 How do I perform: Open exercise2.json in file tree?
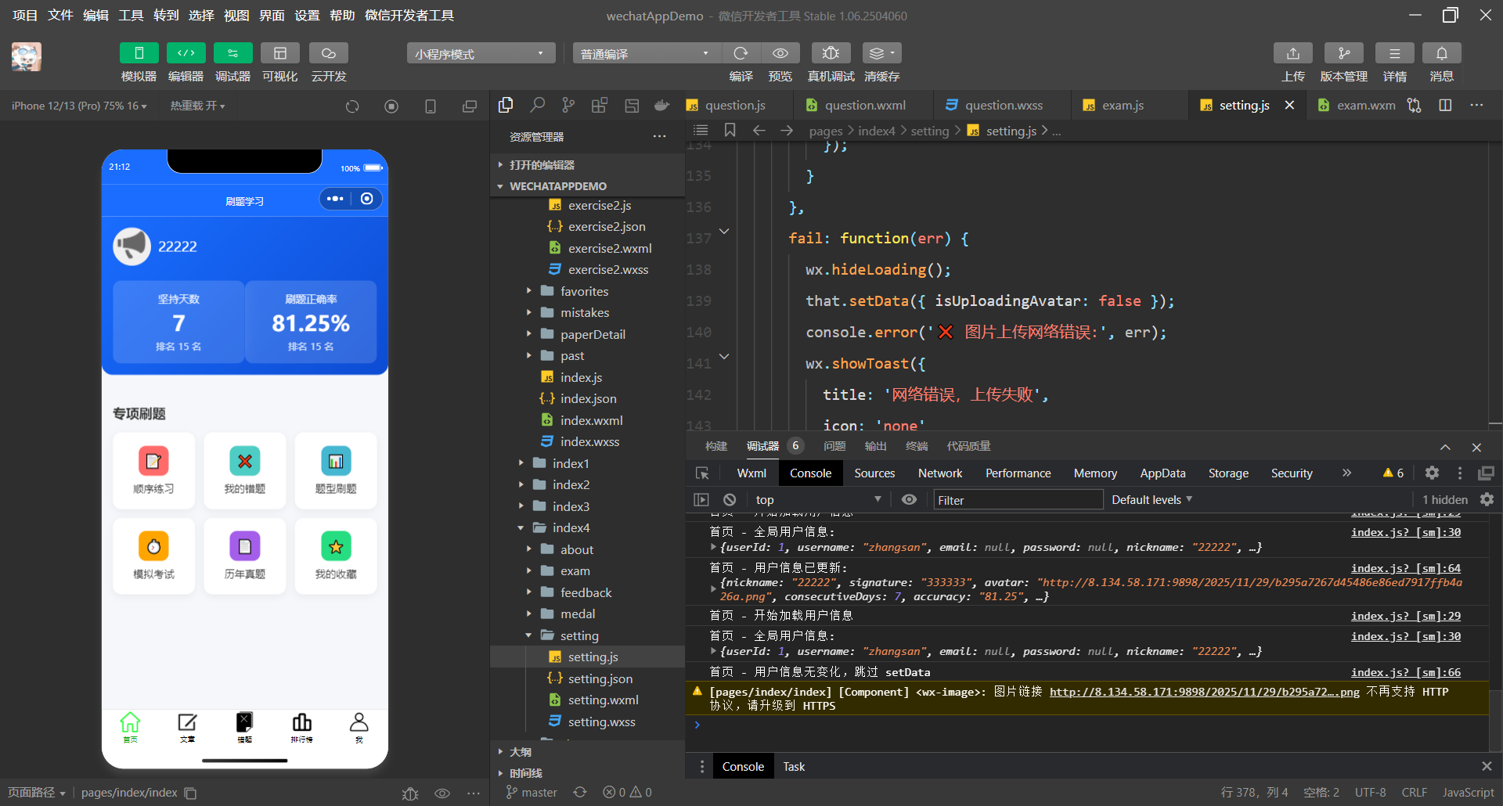[x=607, y=226]
